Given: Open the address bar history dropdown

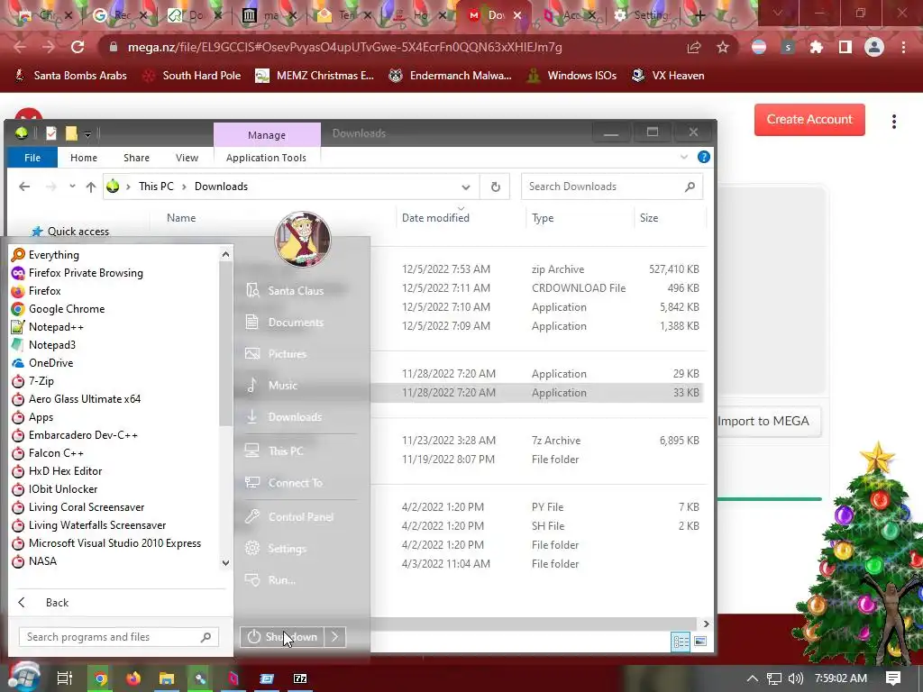Looking at the screenshot, I should [466, 187].
